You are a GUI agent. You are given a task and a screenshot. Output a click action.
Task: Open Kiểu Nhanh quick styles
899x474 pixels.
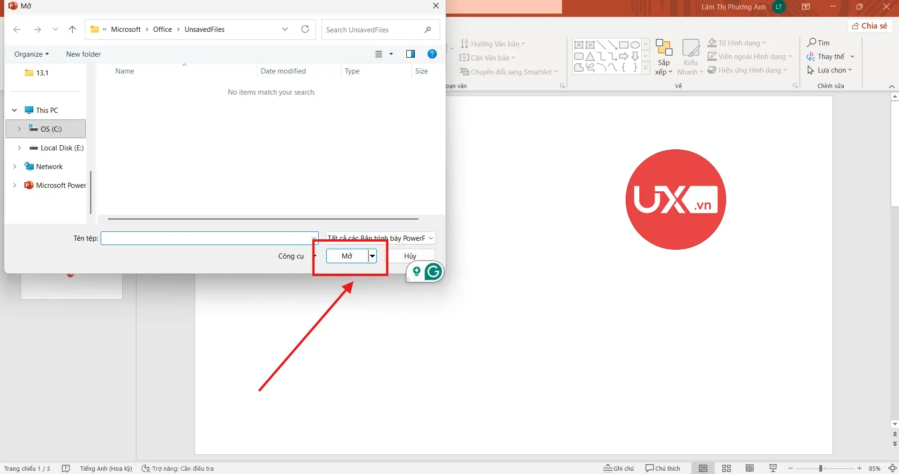690,57
